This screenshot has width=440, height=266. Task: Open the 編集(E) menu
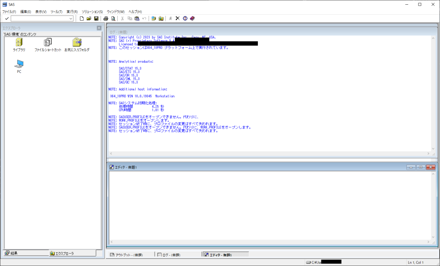click(x=25, y=12)
